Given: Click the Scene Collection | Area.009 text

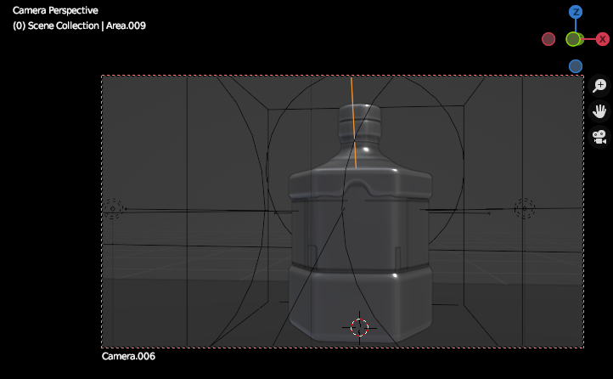Looking at the screenshot, I should pyautogui.click(x=79, y=25).
